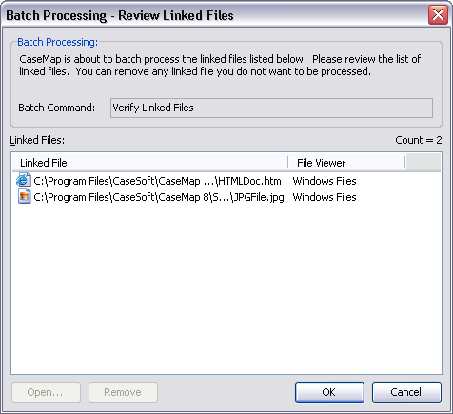Screen dimensions: 453x414
Task: Click the Linked Files: label
Action: (37, 140)
